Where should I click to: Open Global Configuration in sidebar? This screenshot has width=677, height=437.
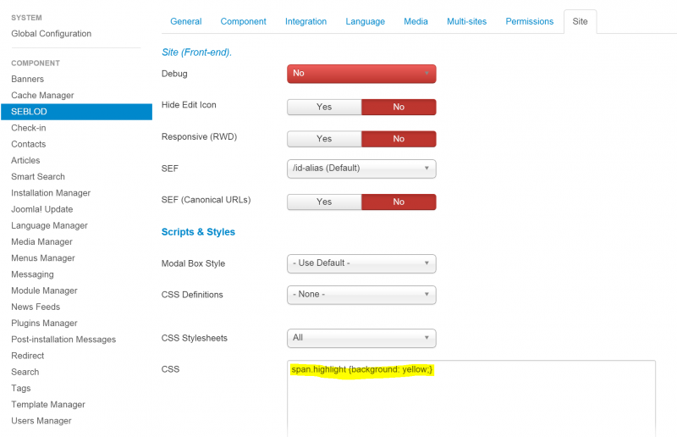coord(52,34)
